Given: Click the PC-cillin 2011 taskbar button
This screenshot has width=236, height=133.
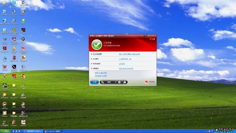Looking at the screenshot, I should point(53,131).
